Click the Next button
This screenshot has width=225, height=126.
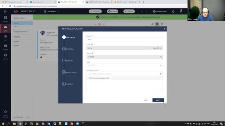(x=158, y=100)
